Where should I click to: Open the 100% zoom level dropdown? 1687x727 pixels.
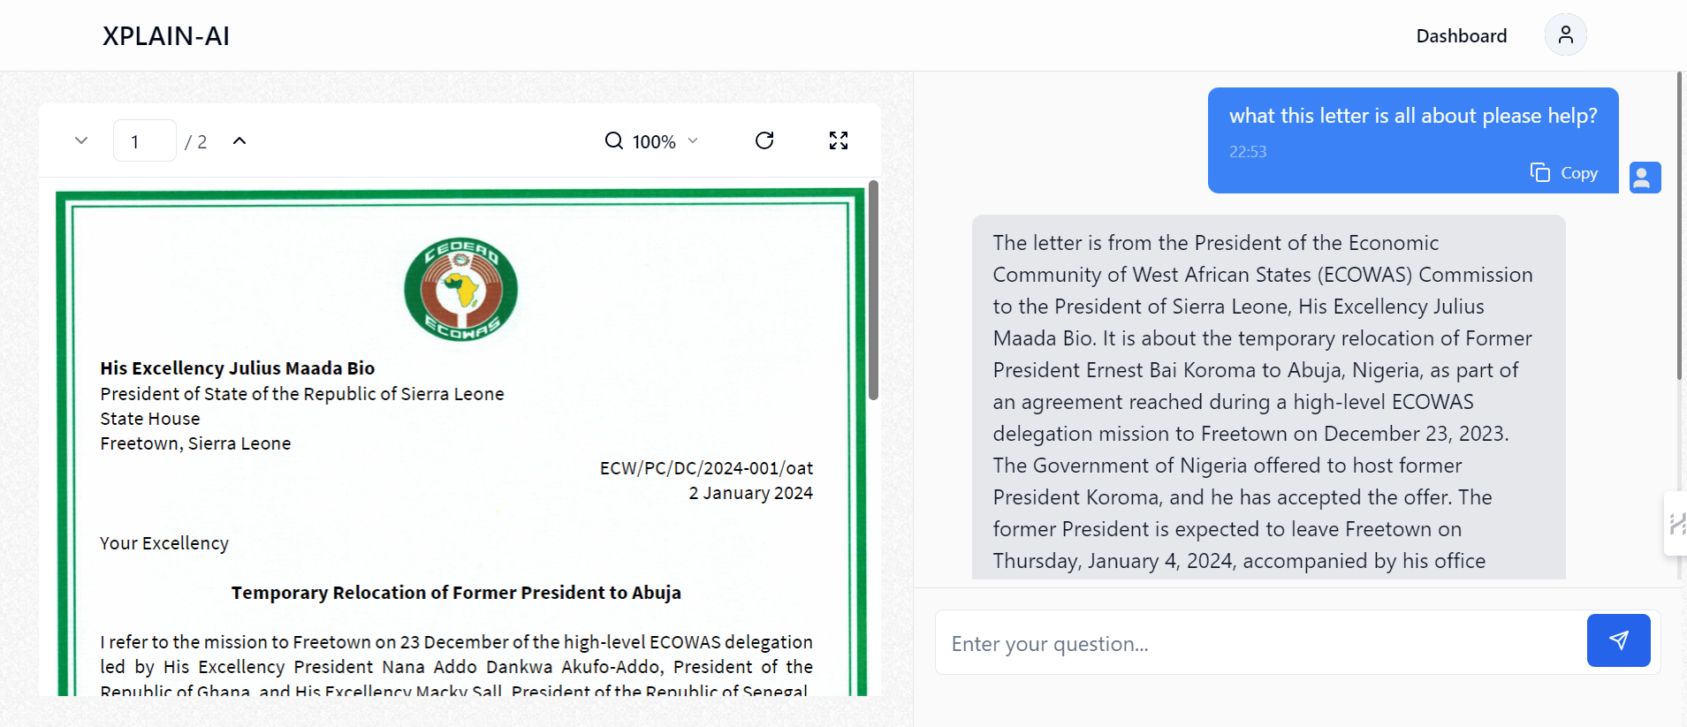point(665,141)
